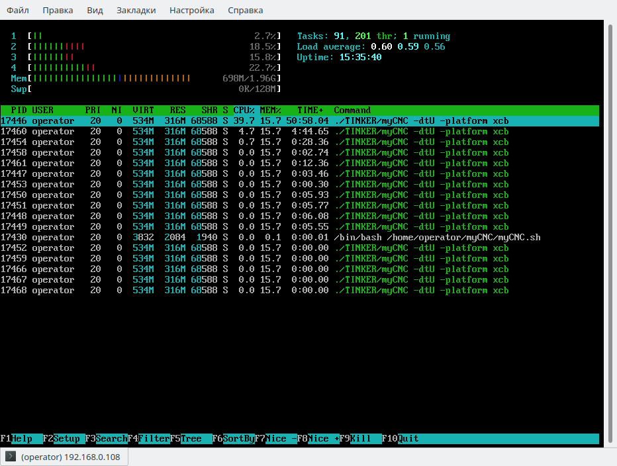Open the Закладки menu
The image size is (617, 466).
click(136, 10)
